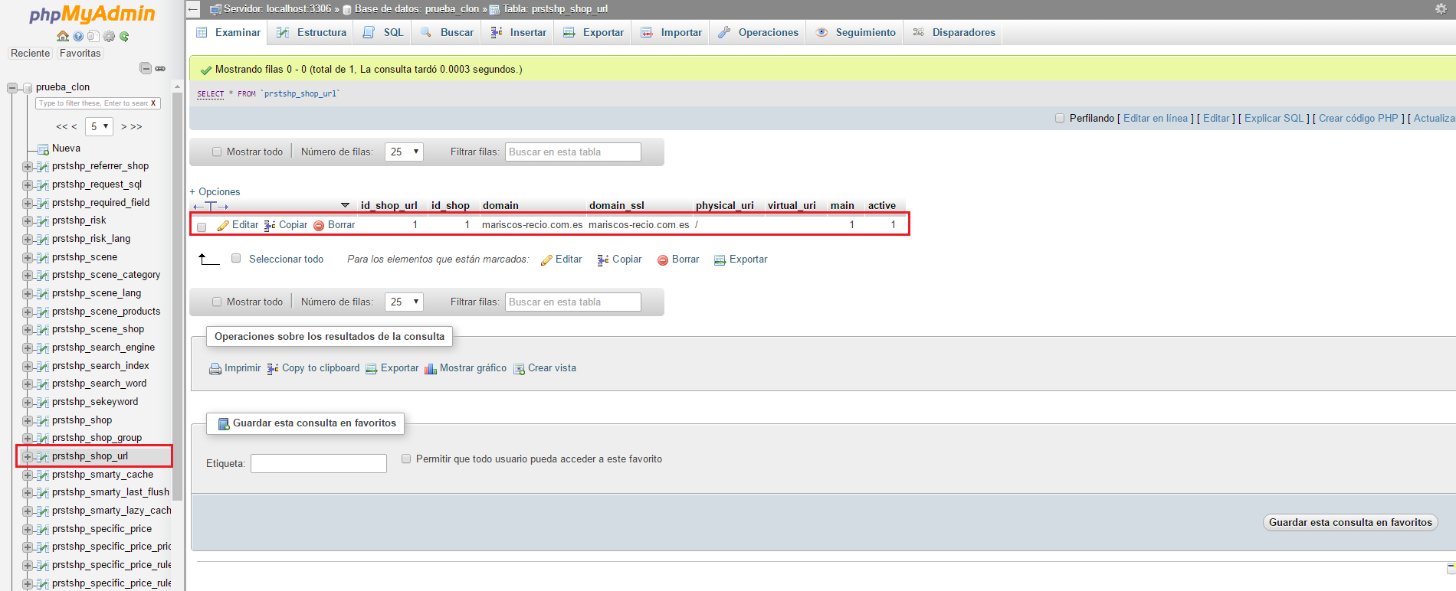Switch to the Estructura tab
The height and width of the screenshot is (591, 1456).
click(311, 32)
